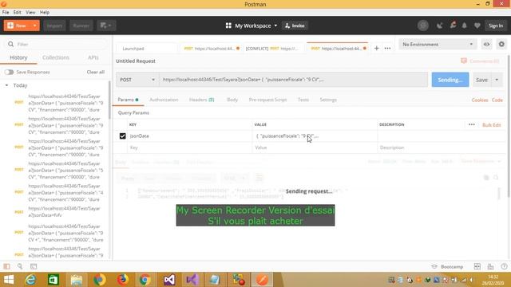Uncheck the jsonData parameter checkbox
511x287 pixels.
(x=122, y=136)
